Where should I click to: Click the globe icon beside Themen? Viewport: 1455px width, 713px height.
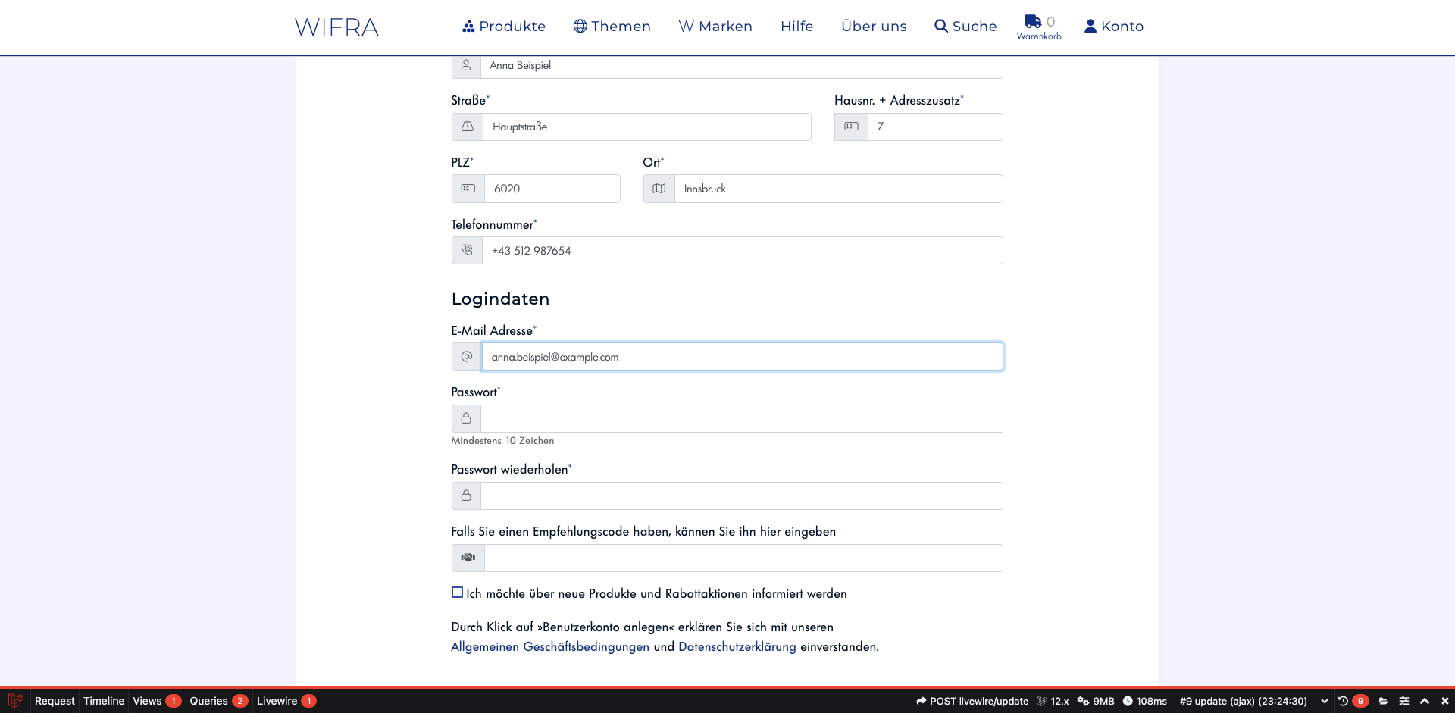point(580,26)
